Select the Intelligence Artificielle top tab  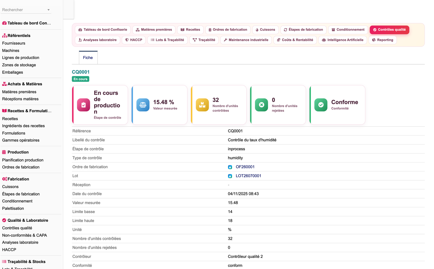click(x=343, y=40)
